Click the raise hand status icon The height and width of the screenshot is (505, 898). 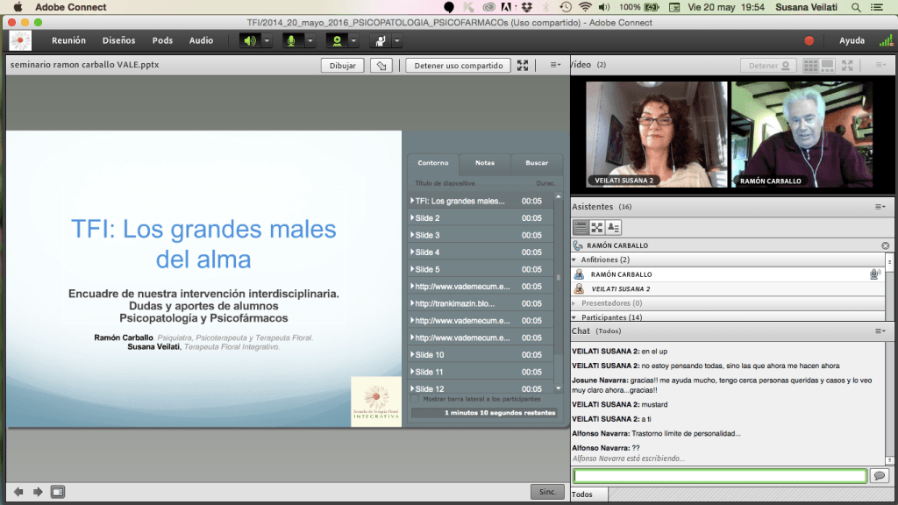(x=381, y=40)
